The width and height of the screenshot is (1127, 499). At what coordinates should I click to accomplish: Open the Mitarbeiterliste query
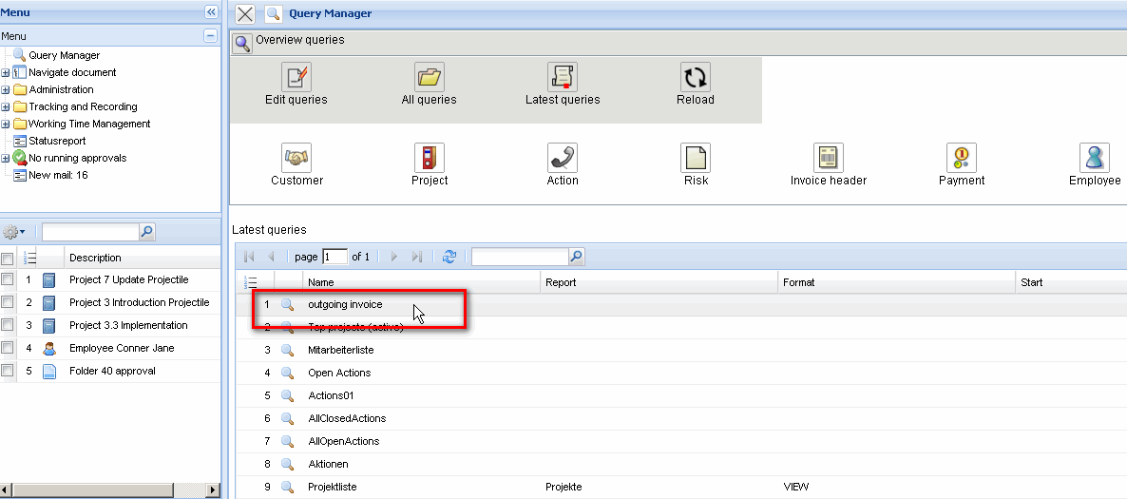coord(340,350)
